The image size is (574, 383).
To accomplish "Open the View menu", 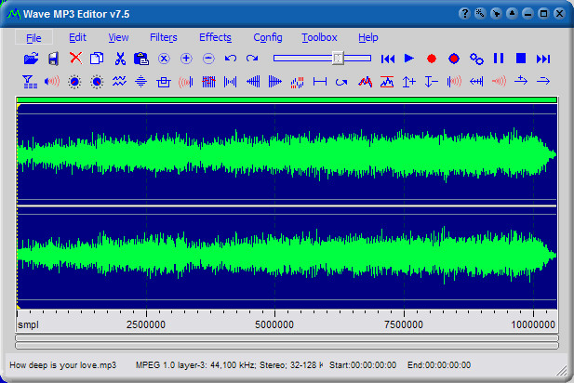I will click(118, 37).
